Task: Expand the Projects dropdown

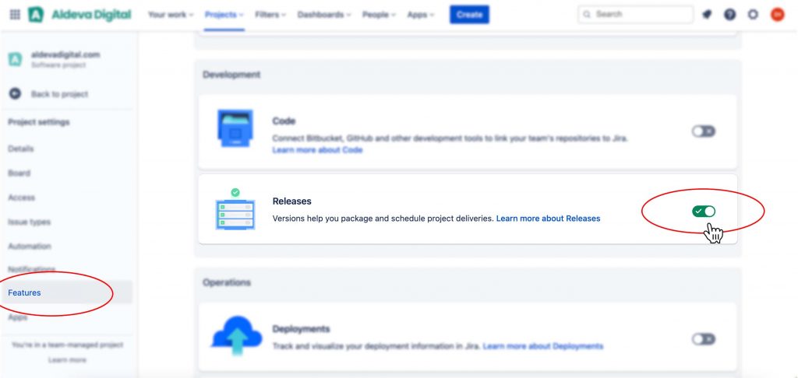Action: (224, 15)
